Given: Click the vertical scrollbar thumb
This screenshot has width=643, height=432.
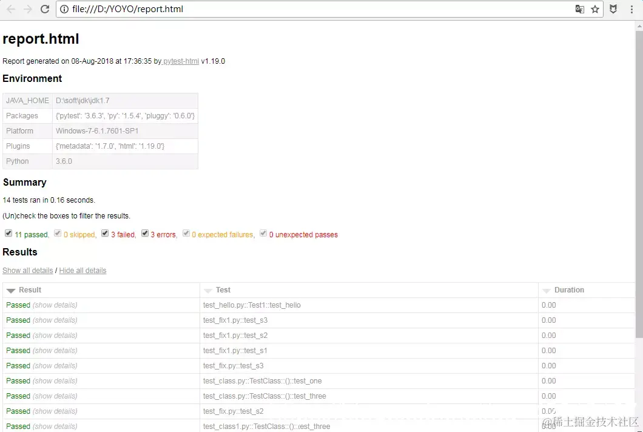Looking at the screenshot, I should point(639,184).
